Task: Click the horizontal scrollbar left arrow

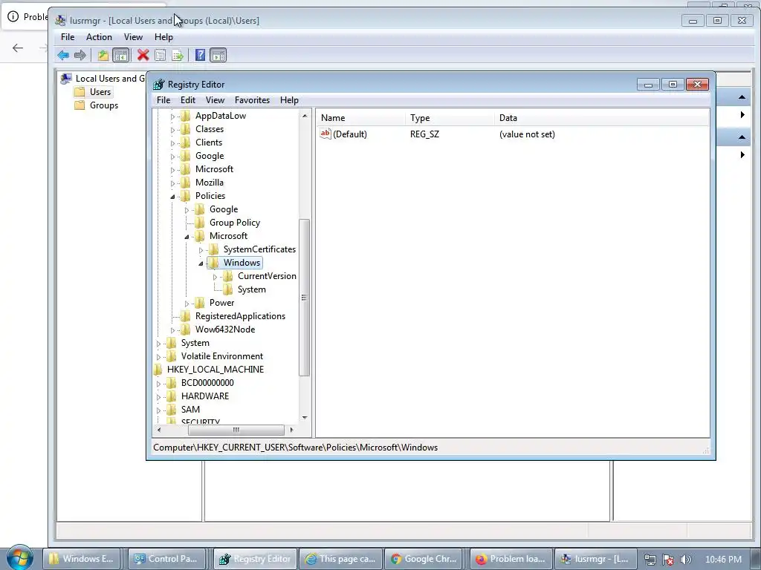Action: [159, 430]
